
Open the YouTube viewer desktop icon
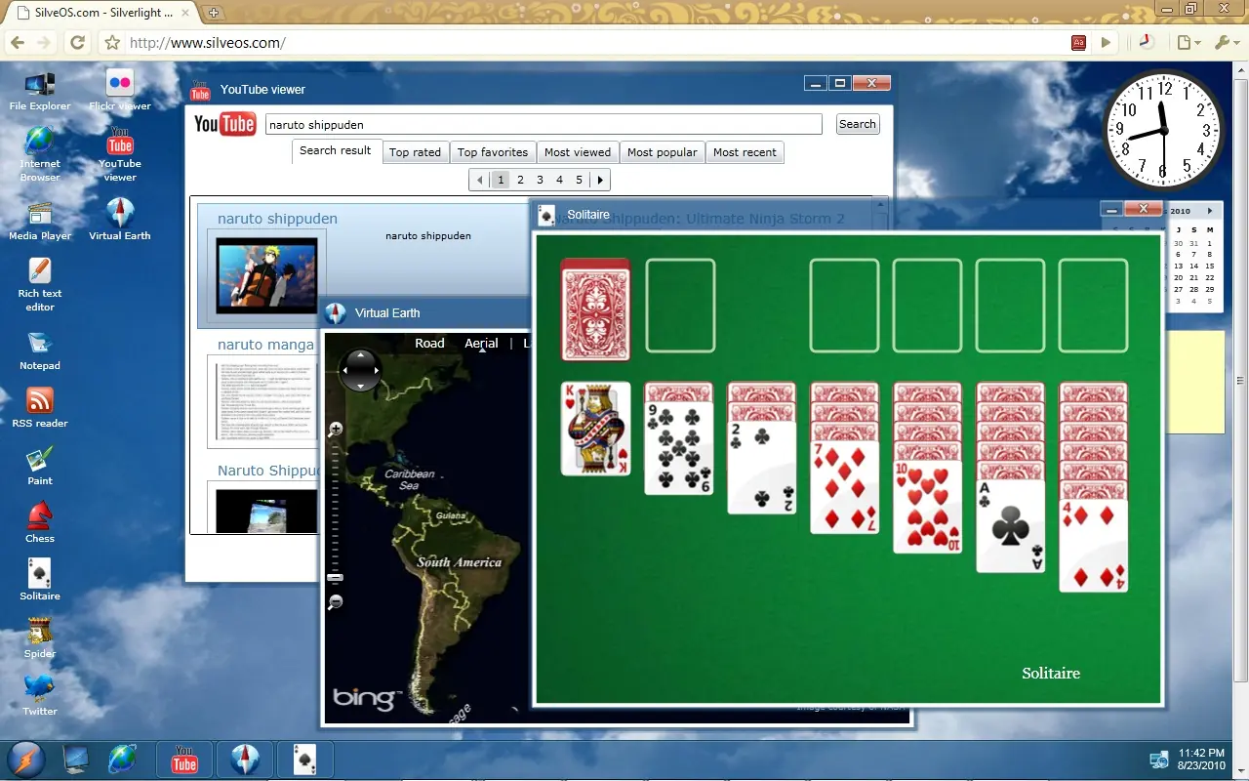(x=120, y=155)
